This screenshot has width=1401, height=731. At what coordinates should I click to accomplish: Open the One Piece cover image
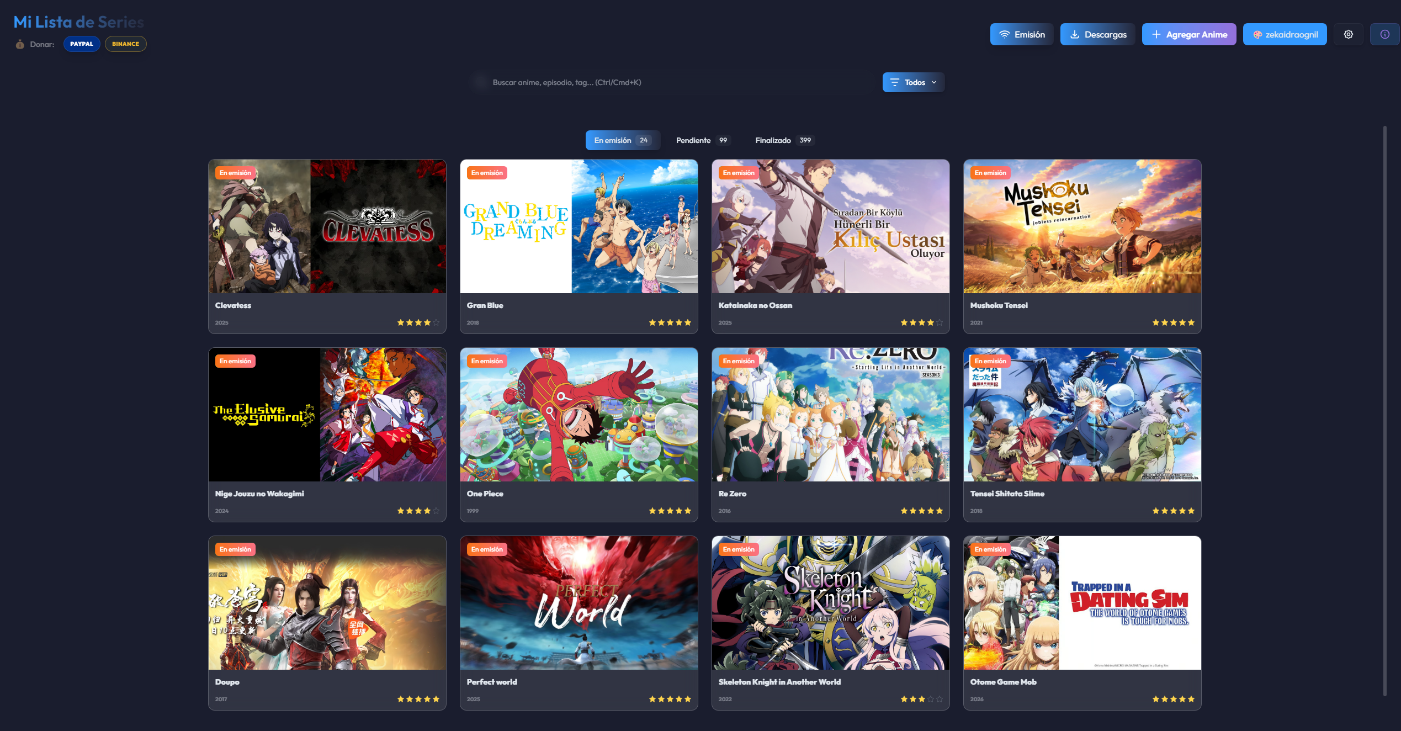[x=579, y=415]
